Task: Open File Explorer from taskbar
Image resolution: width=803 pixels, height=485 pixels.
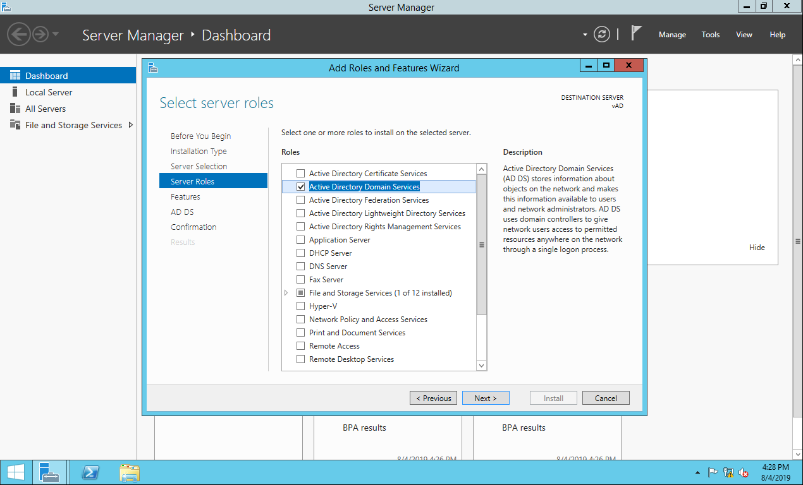Action: click(x=130, y=472)
